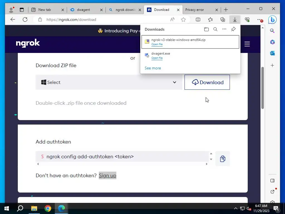Open the Windows Start menu
Screen dimensions: 285x214
tap(7, 208)
